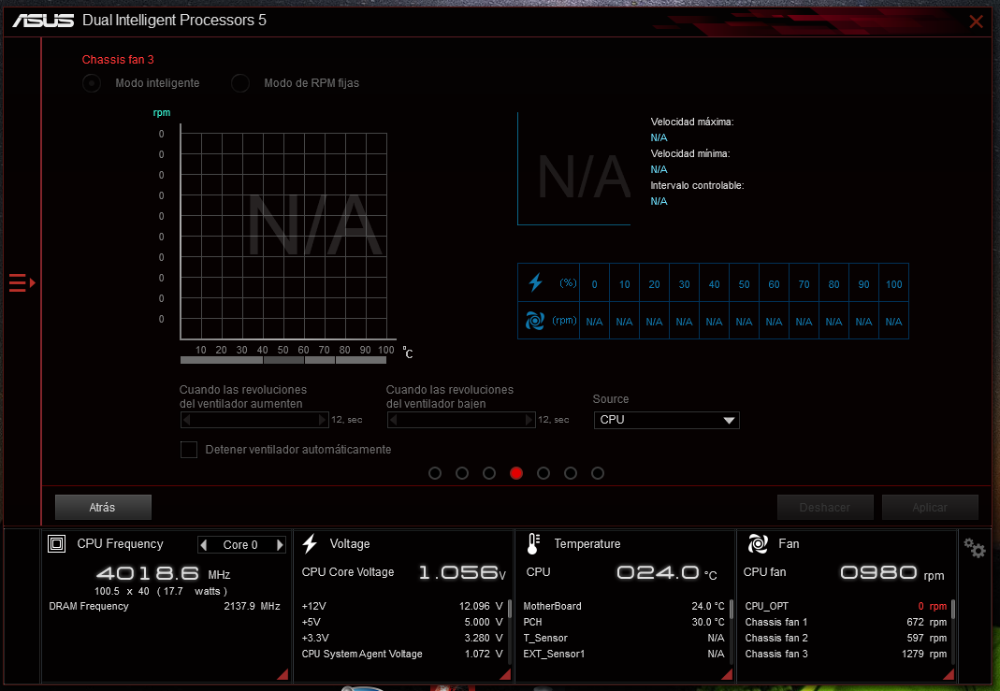Select Modo inteligente radio button
The image size is (1000, 691).
[92, 83]
